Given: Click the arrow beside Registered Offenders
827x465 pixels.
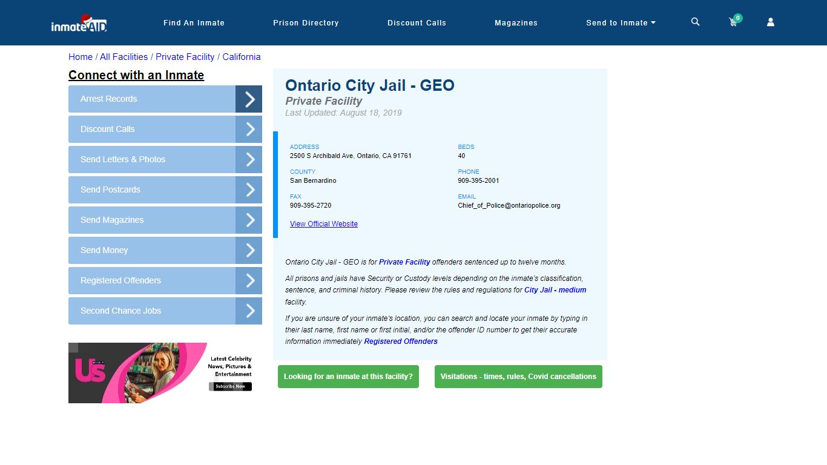Looking at the screenshot, I should click(249, 280).
